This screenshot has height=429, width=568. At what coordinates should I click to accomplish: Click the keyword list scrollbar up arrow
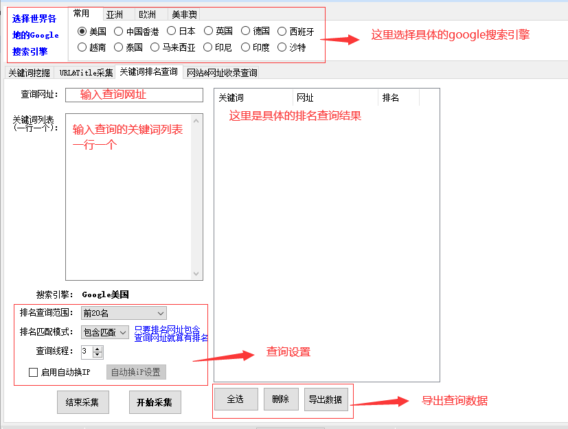pos(196,121)
